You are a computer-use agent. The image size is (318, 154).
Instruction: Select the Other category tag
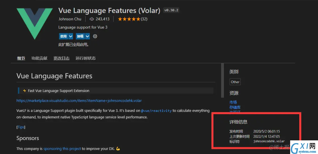point(235,82)
